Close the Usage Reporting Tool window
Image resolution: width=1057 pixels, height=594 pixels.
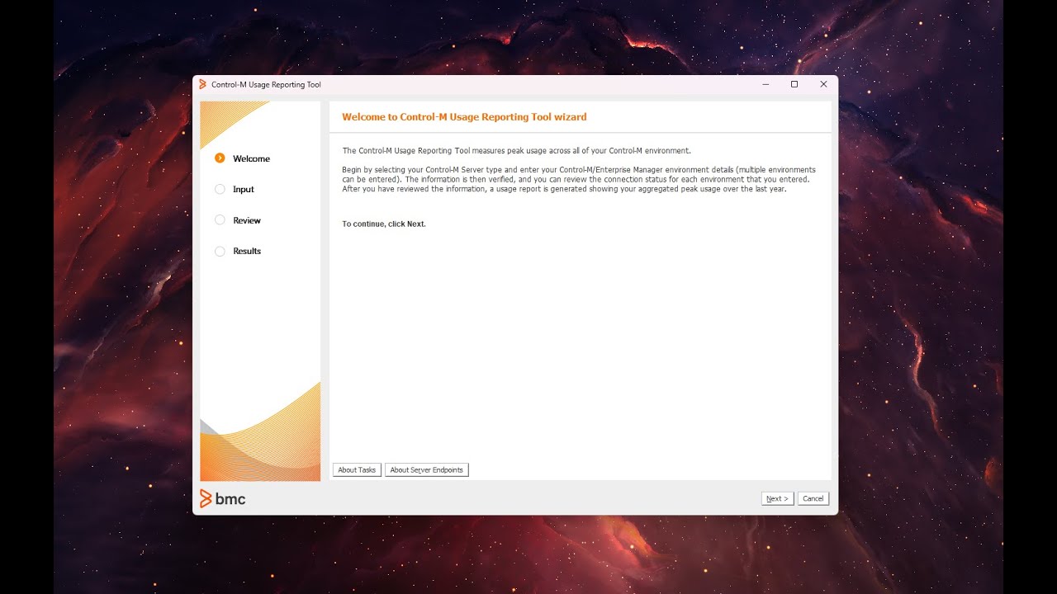823,84
